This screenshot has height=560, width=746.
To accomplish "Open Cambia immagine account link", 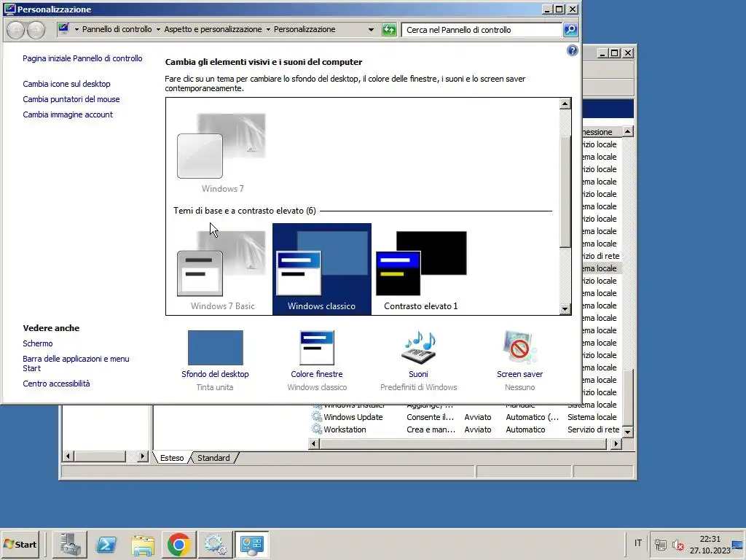I will point(68,114).
